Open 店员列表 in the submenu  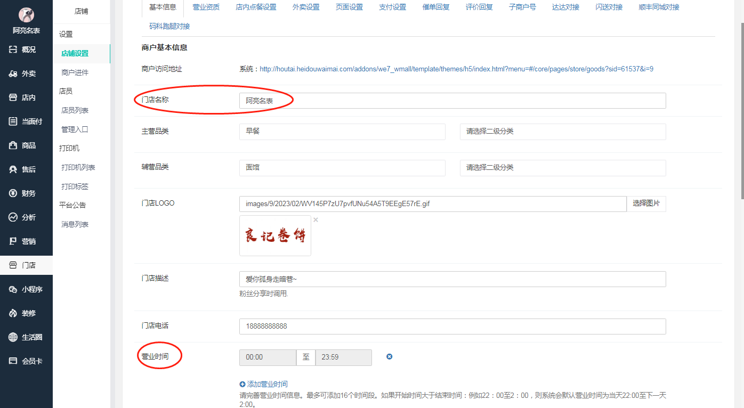75,110
